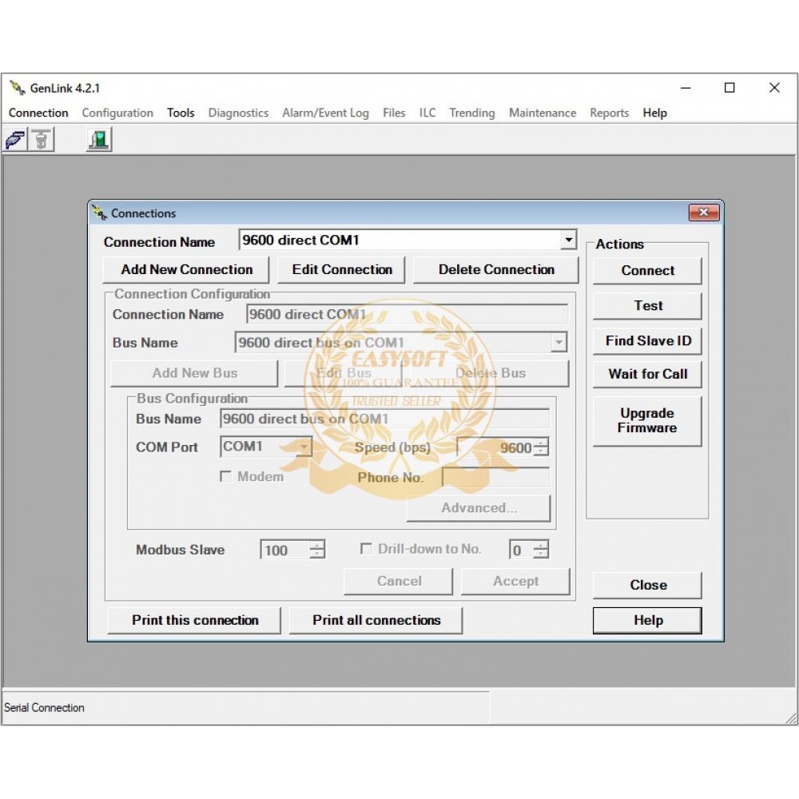Open the Trending menu
This screenshot has width=799, height=799.
click(x=472, y=113)
